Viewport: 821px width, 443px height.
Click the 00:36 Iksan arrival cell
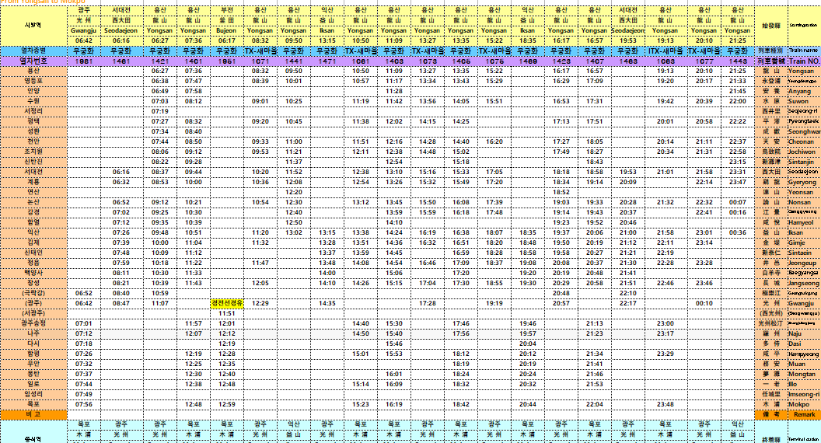738,232
